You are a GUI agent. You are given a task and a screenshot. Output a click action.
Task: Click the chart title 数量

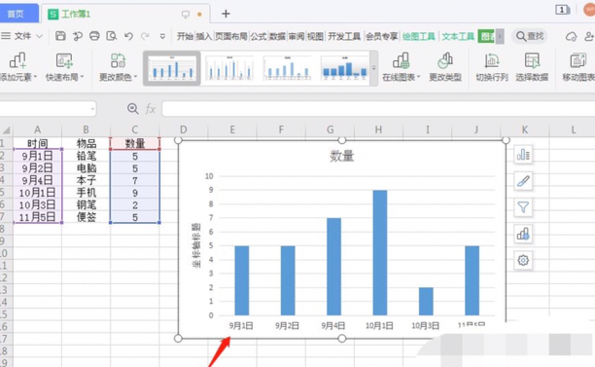[x=342, y=156]
